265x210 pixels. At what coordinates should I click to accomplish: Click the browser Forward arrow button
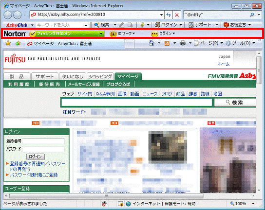click(17, 15)
